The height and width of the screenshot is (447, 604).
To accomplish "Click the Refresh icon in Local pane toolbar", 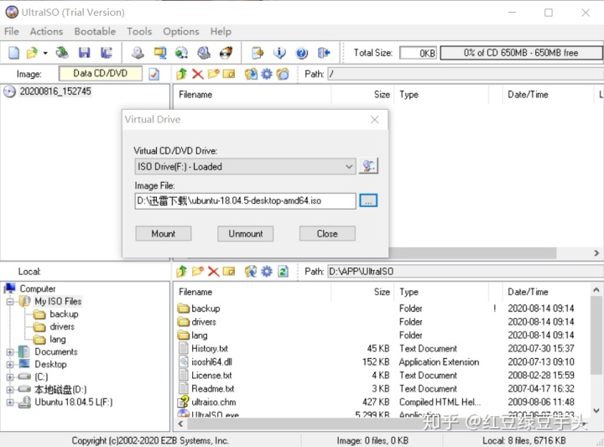I will [x=284, y=272].
